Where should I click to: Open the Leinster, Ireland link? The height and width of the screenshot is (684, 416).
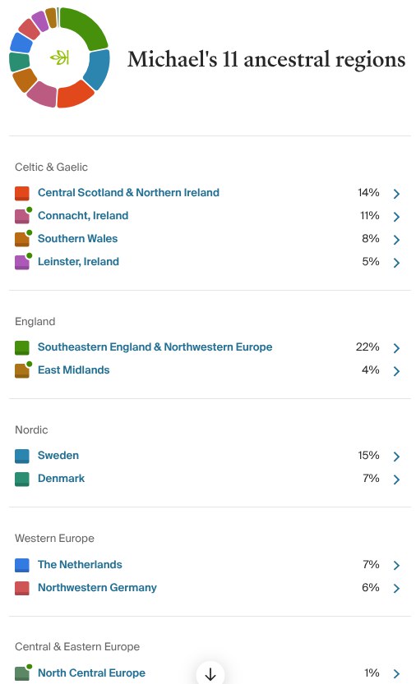point(78,261)
